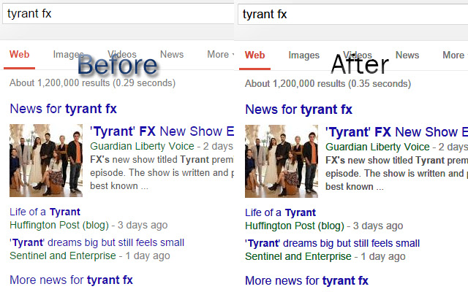Expand the More menu in the After panel
Viewport: 468px width, 292px height.
click(453, 55)
